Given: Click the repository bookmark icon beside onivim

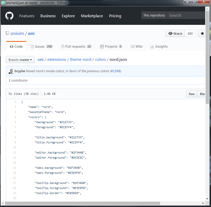Looking at the screenshot, I should 8,33.
